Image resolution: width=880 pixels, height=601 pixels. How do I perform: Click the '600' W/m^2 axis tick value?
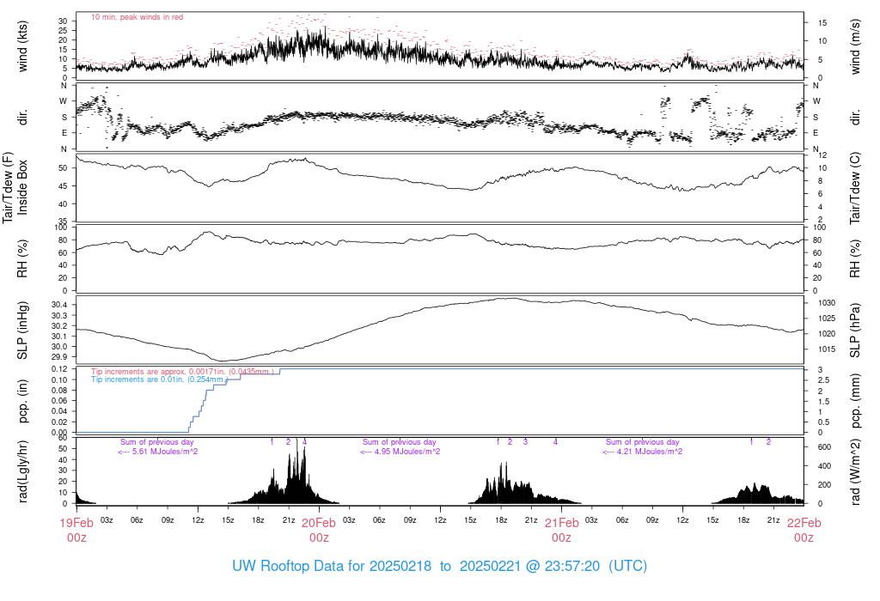coord(824,447)
